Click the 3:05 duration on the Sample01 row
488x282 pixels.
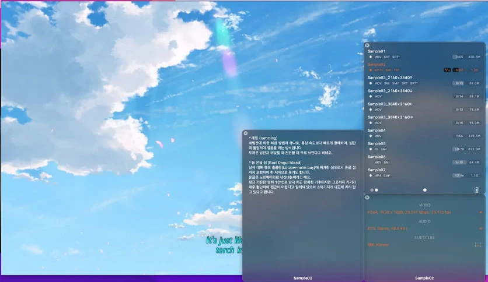459,57
